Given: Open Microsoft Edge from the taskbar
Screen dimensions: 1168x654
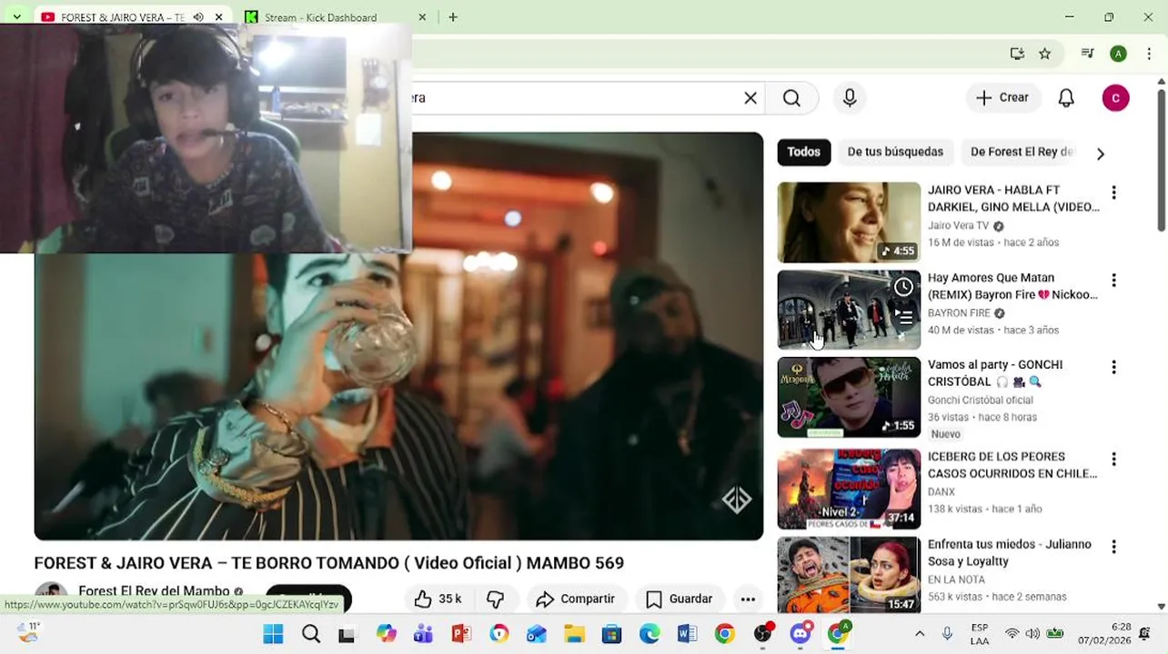Looking at the screenshot, I should click(x=649, y=634).
